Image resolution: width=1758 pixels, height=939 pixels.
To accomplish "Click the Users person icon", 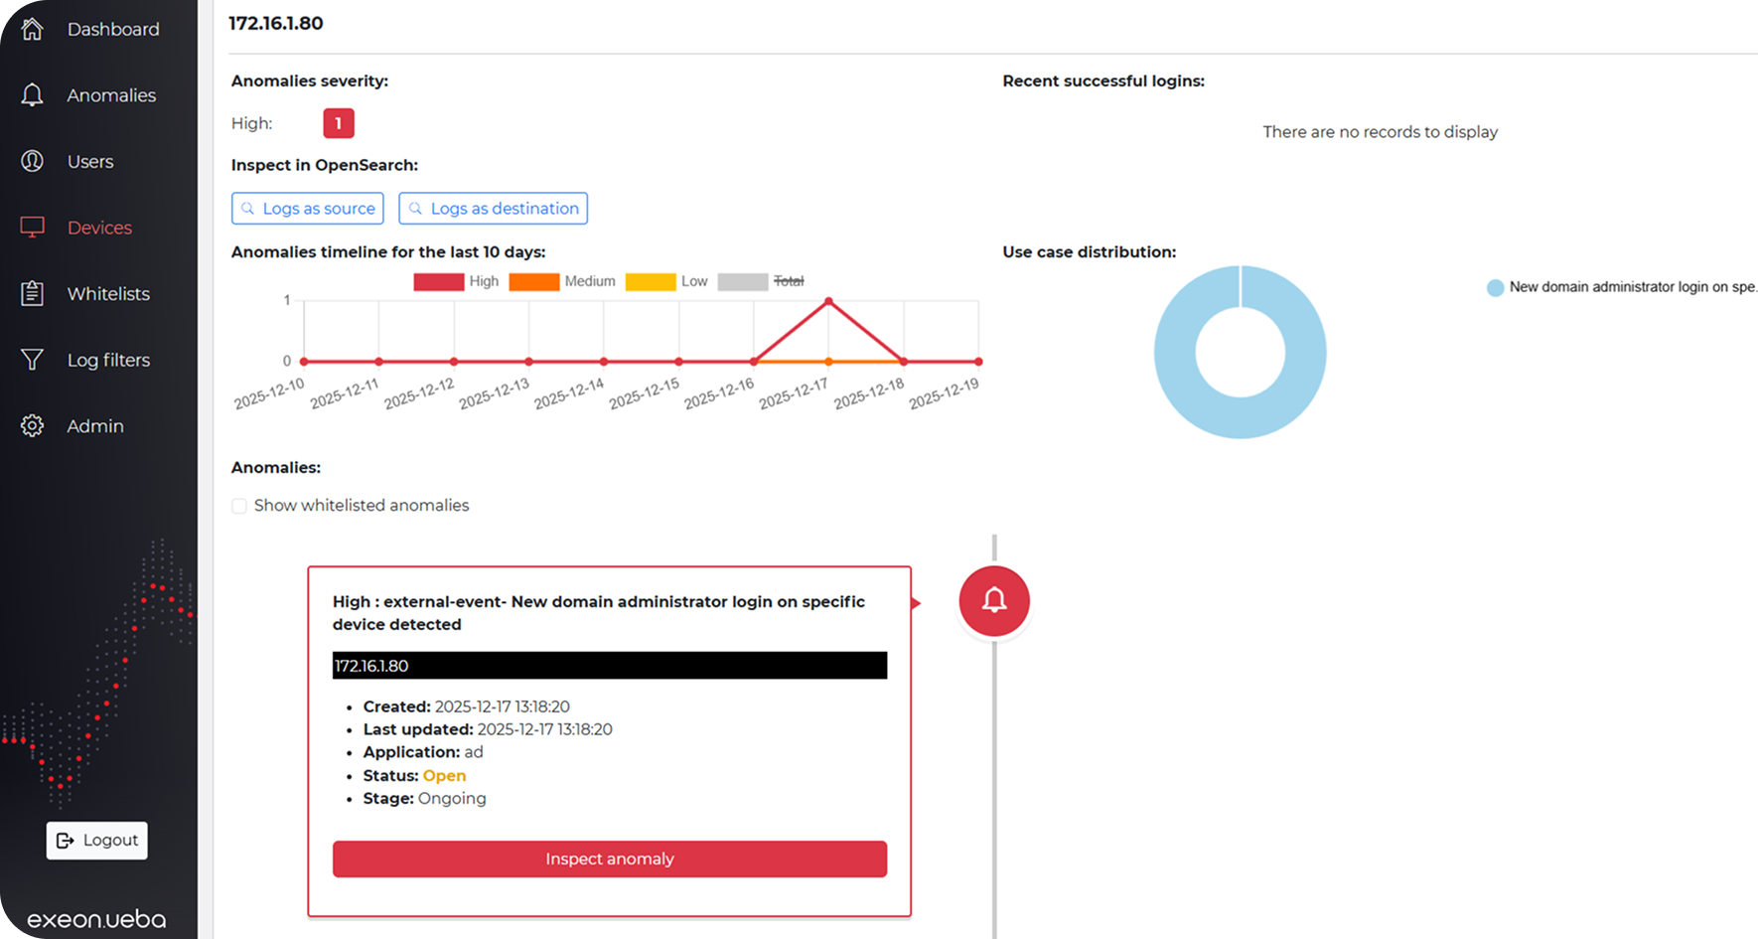I will [x=32, y=161].
